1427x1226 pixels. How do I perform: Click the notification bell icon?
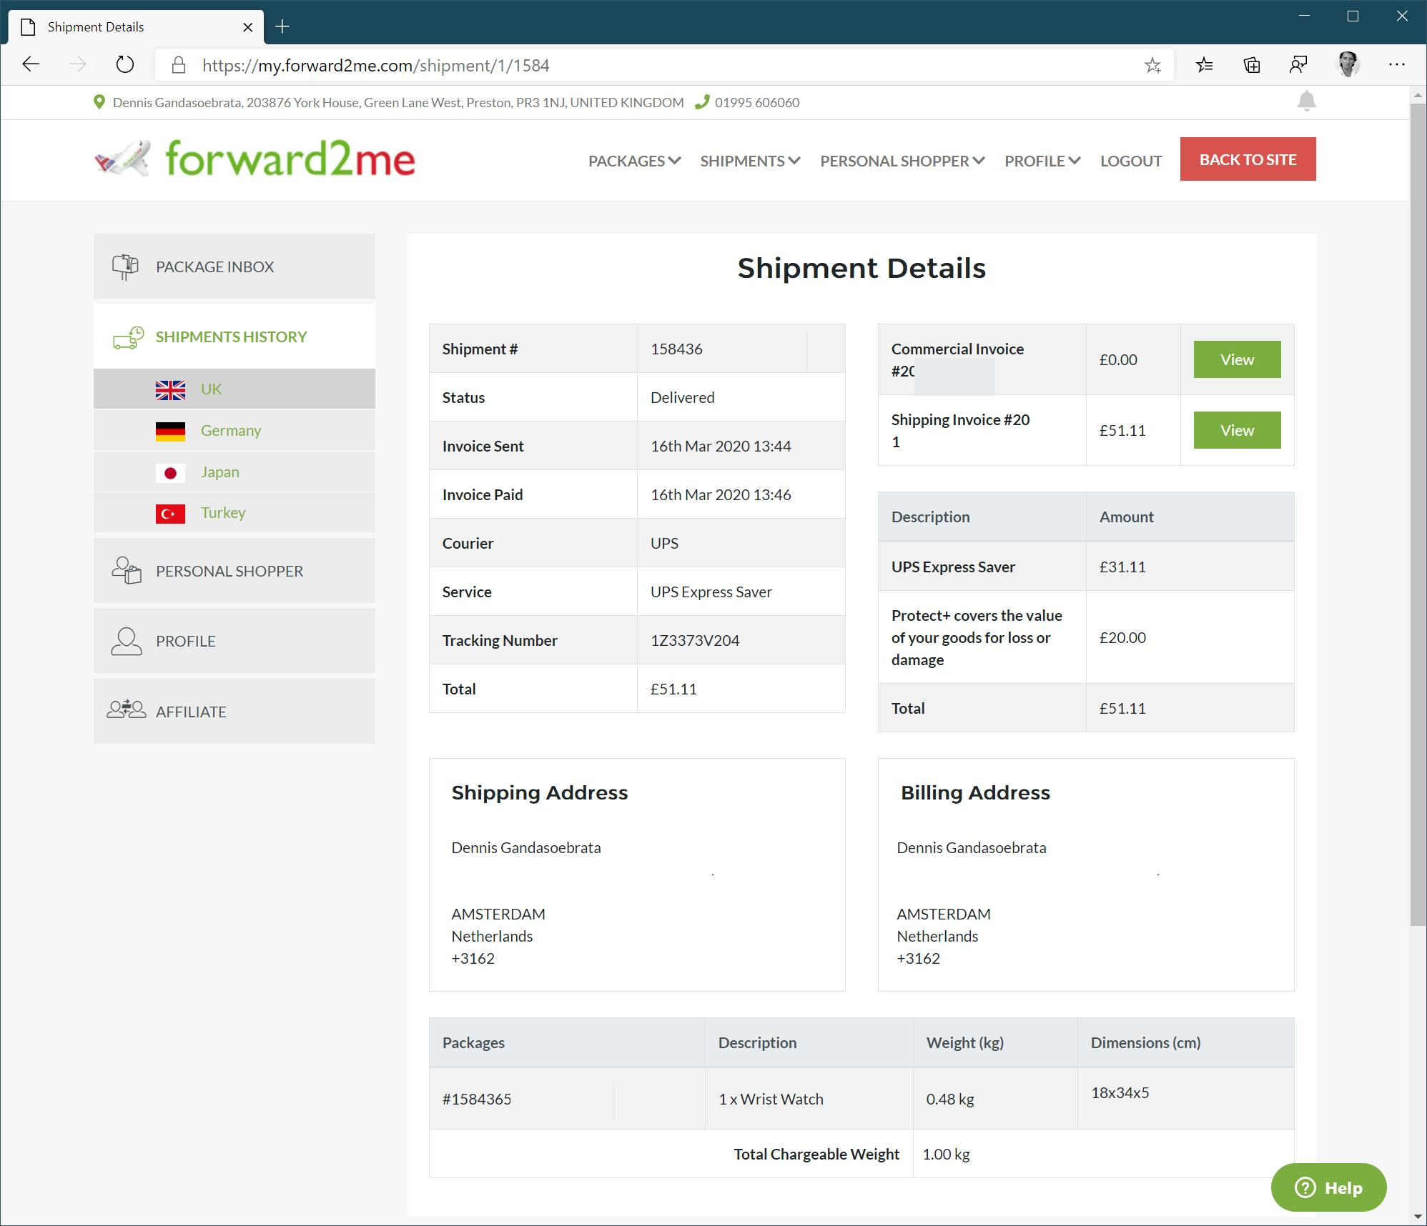click(1306, 101)
